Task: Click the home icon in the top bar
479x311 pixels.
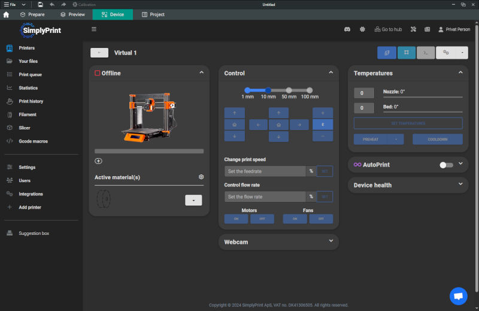Action: (x=6, y=14)
